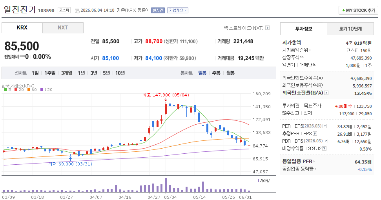Click the 거래대금 value 19,245 백만
The height and width of the screenshot is (200, 381).
point(251,58)
